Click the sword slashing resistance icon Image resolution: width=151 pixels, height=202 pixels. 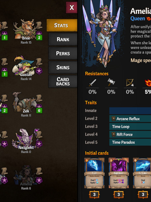tap(93, 83)
